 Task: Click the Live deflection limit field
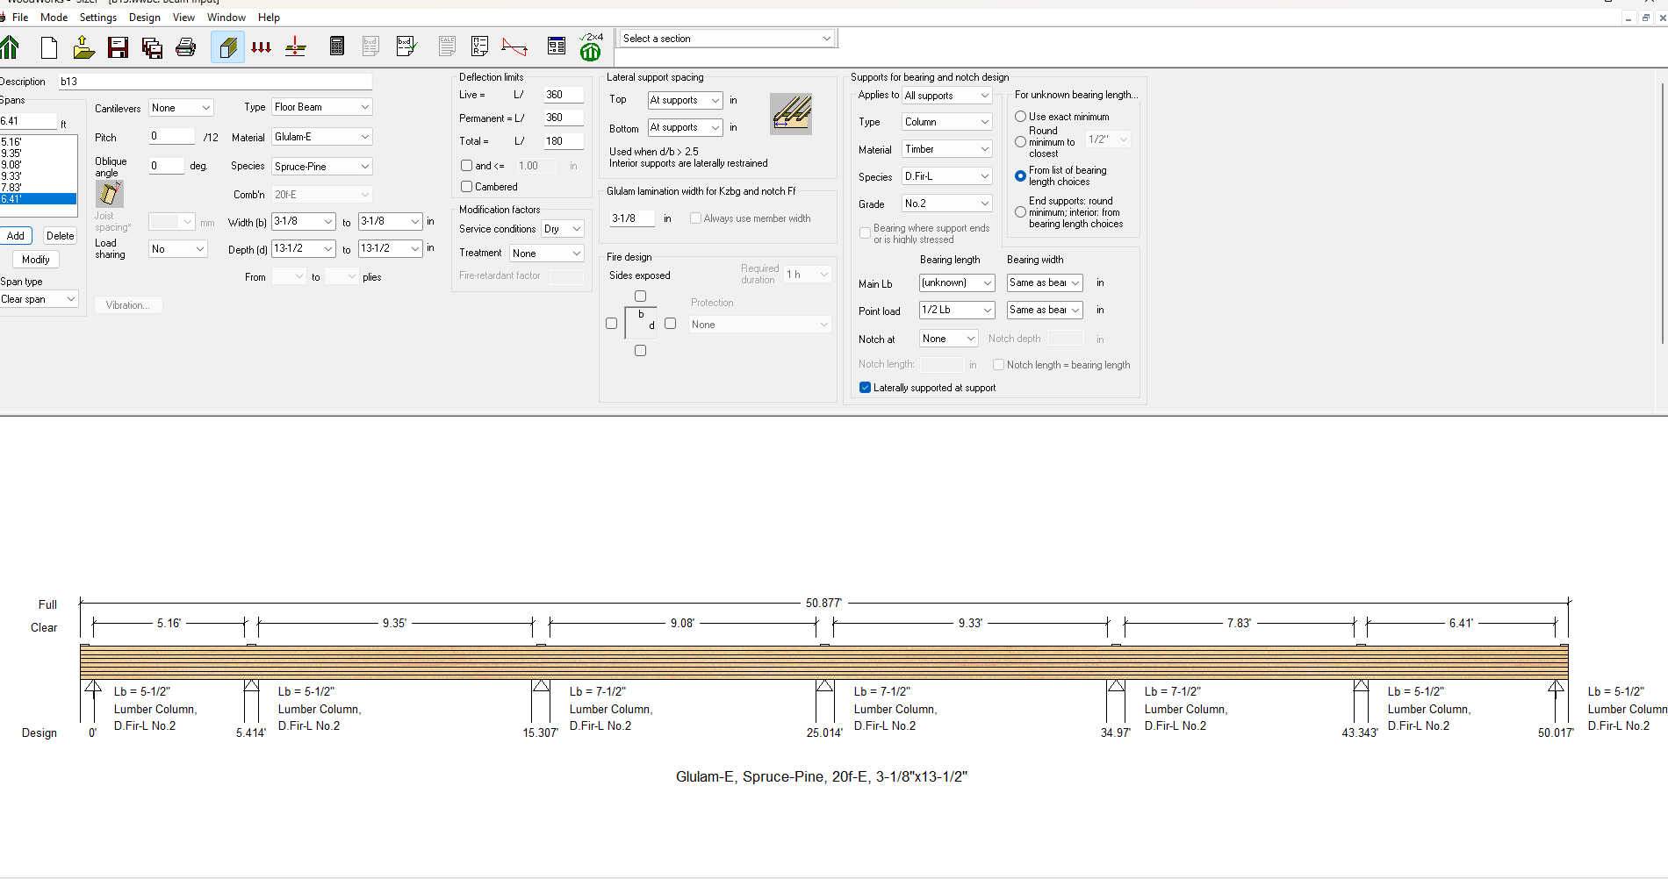563,95
